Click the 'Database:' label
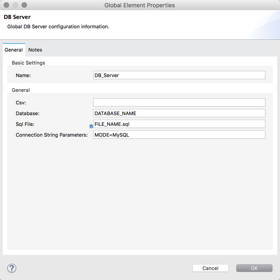Screen dimensions: 280x280 [27, 113]
